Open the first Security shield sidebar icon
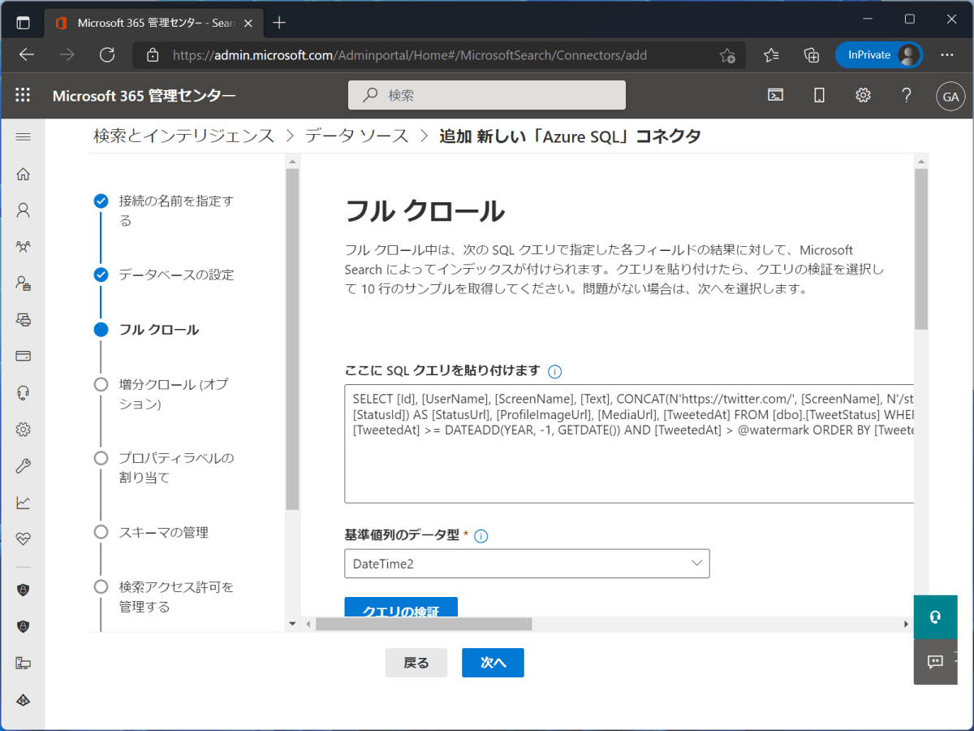The width and height of the screenshot is (974, 731). tap(23, 590)
